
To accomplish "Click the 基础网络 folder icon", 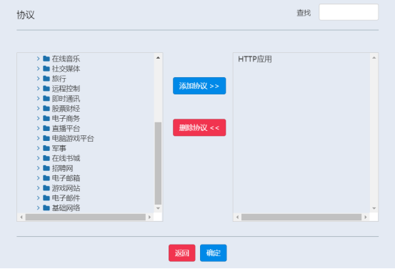I will click(x=46, y=208).
